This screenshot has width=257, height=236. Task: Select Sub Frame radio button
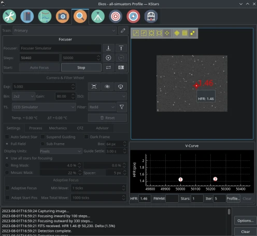pyautogui.click(x=42, y=144)
